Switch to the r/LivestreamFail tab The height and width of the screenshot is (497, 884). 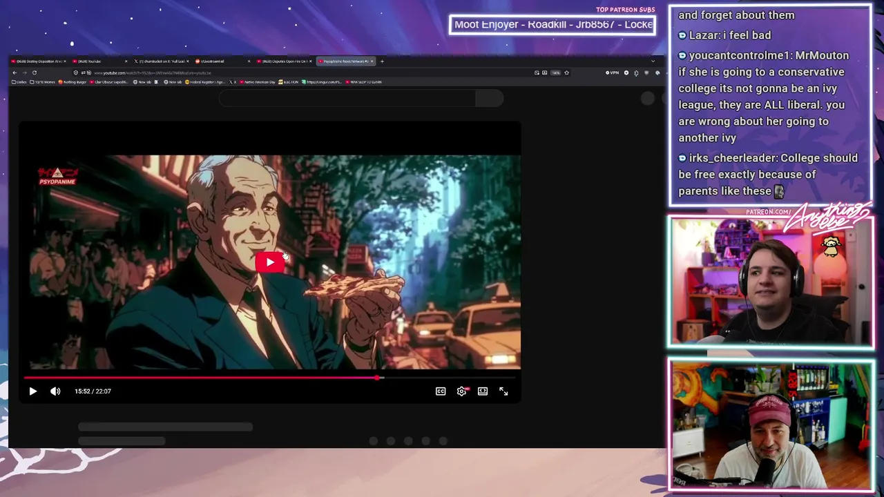click(223, 61)
